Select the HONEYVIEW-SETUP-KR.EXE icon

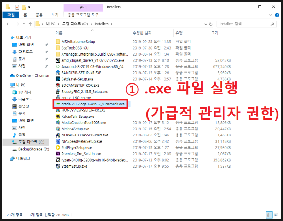pyautogui.click(x=58, y=110)
